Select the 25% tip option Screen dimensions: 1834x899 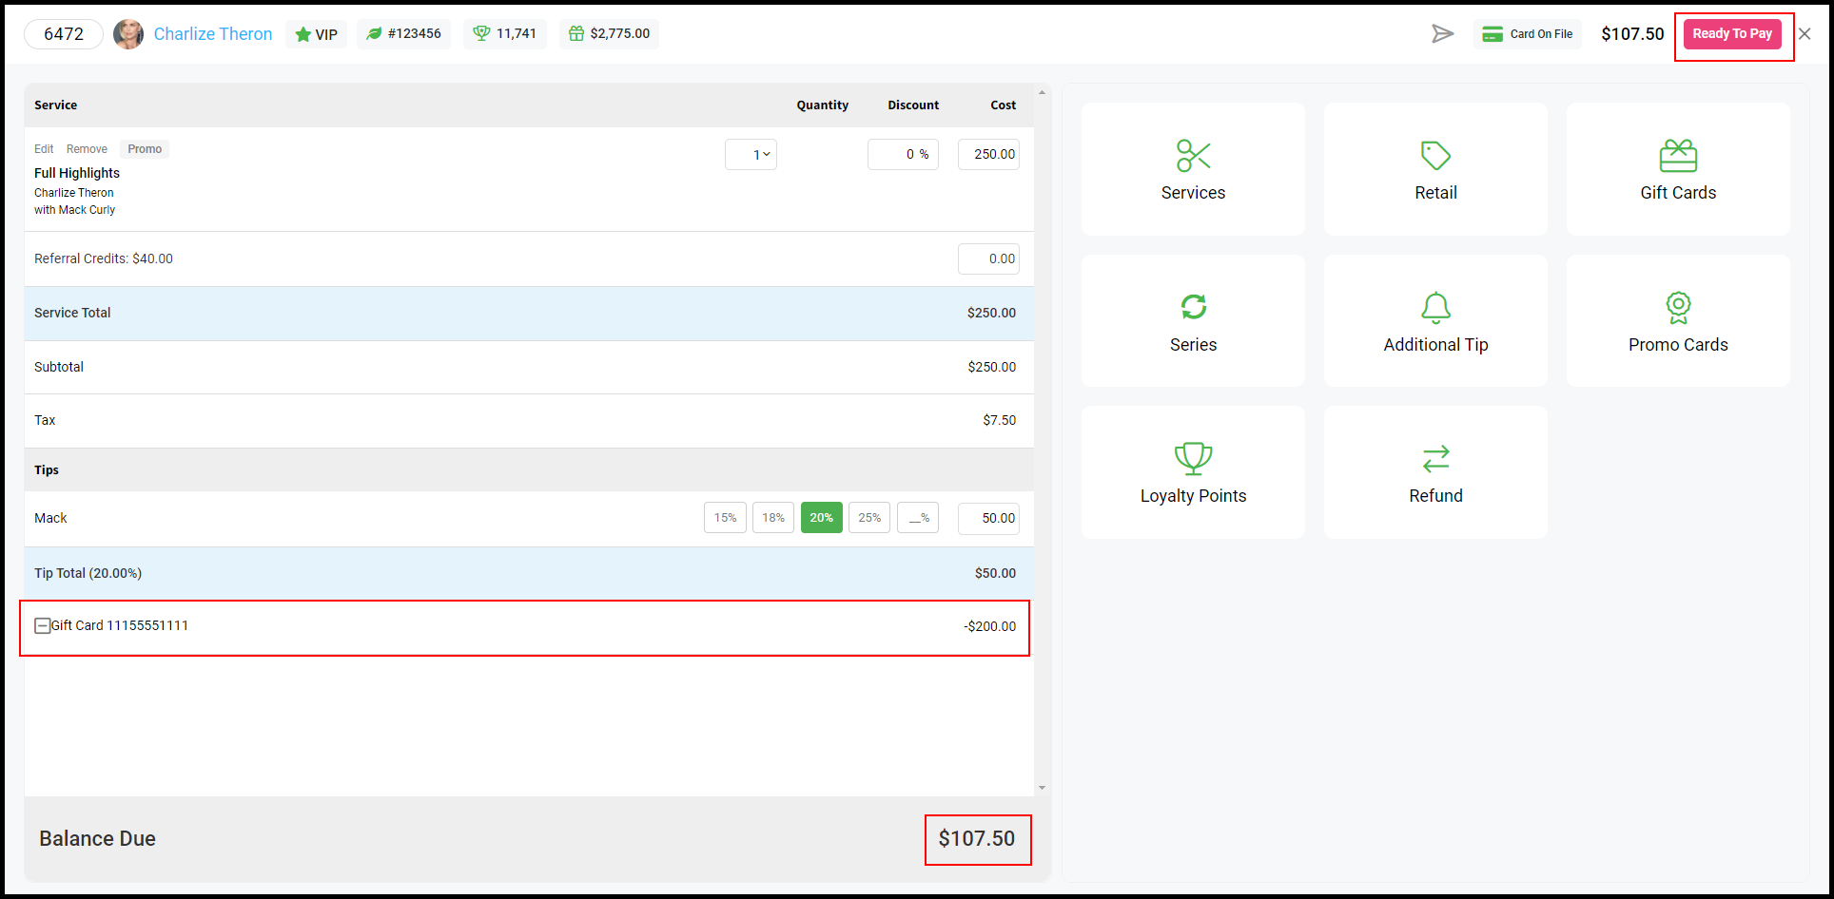click(869, 518)
